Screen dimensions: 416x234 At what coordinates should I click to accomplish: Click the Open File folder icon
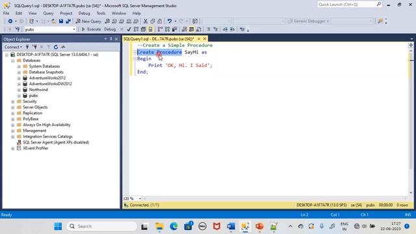point(54,21)
